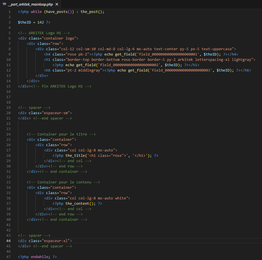Place cursor on the_title function call

tap(75, 156)
